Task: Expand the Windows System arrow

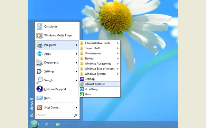Action: point(118,74)
